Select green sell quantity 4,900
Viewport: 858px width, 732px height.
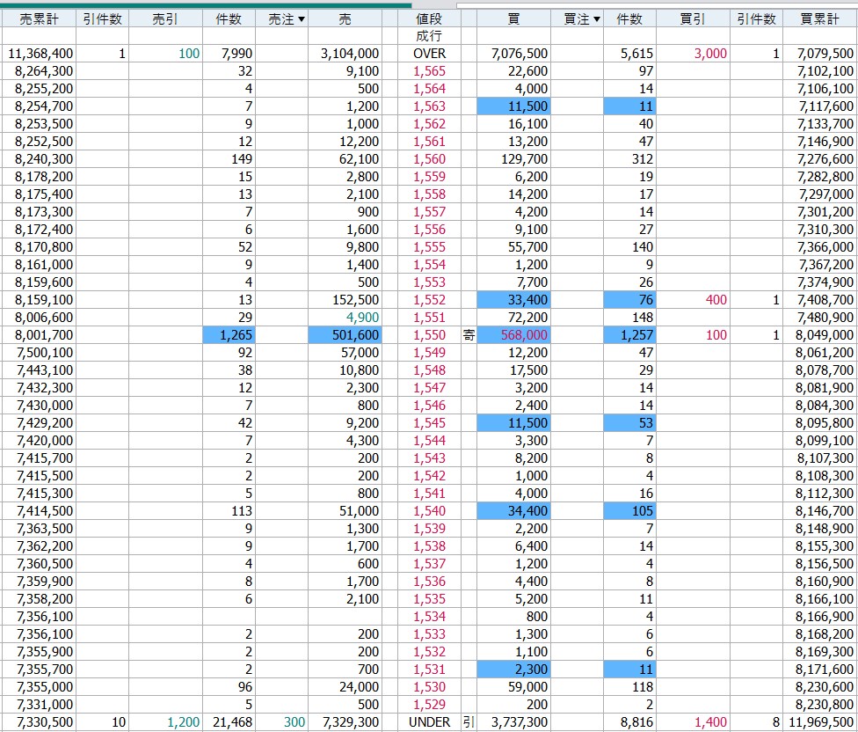362,318
